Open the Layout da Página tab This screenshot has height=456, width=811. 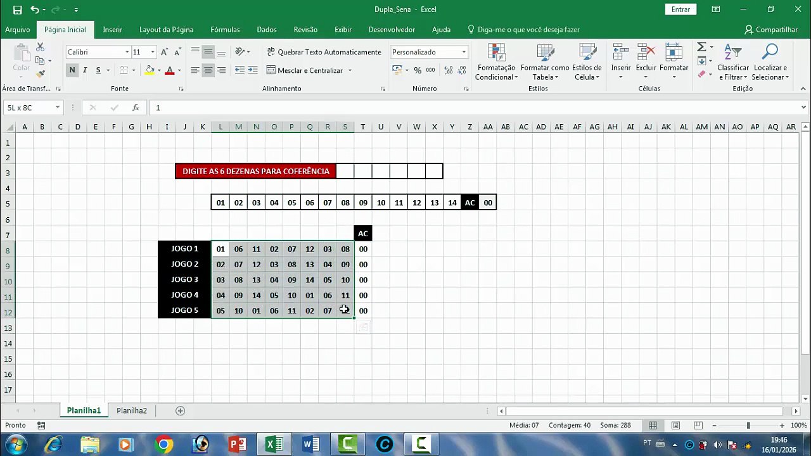pyautogui.click(x=166, y=30)
